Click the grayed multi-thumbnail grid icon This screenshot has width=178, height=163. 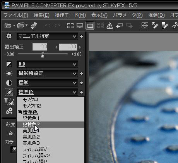pos(100,26)
